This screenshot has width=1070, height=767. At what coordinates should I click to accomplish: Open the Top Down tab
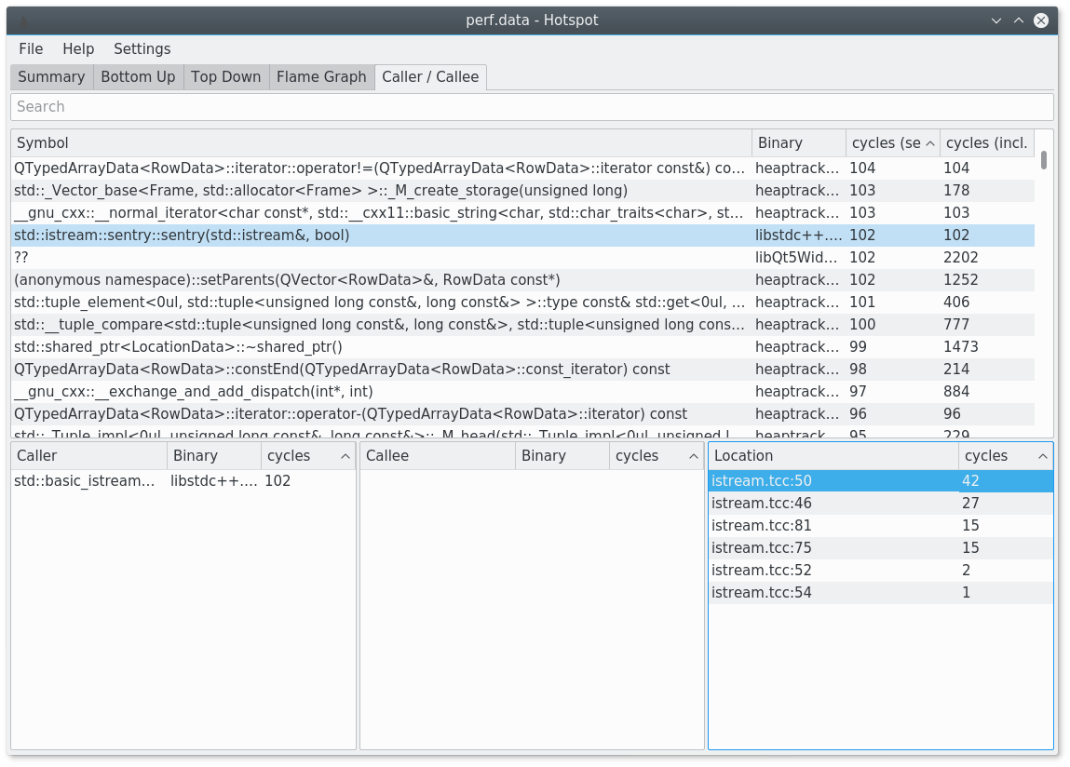coord(225,77)
